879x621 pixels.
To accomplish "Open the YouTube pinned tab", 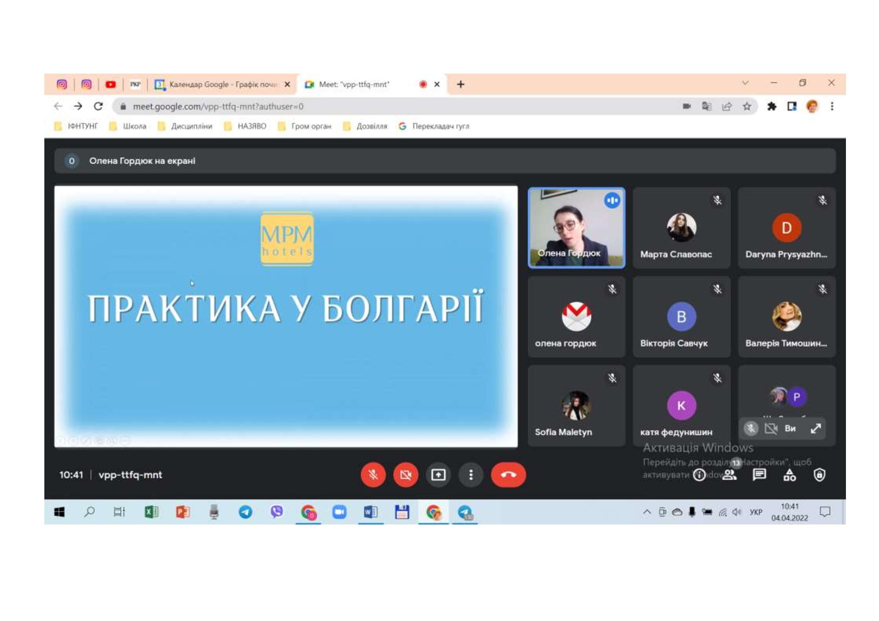I will 110,85.
